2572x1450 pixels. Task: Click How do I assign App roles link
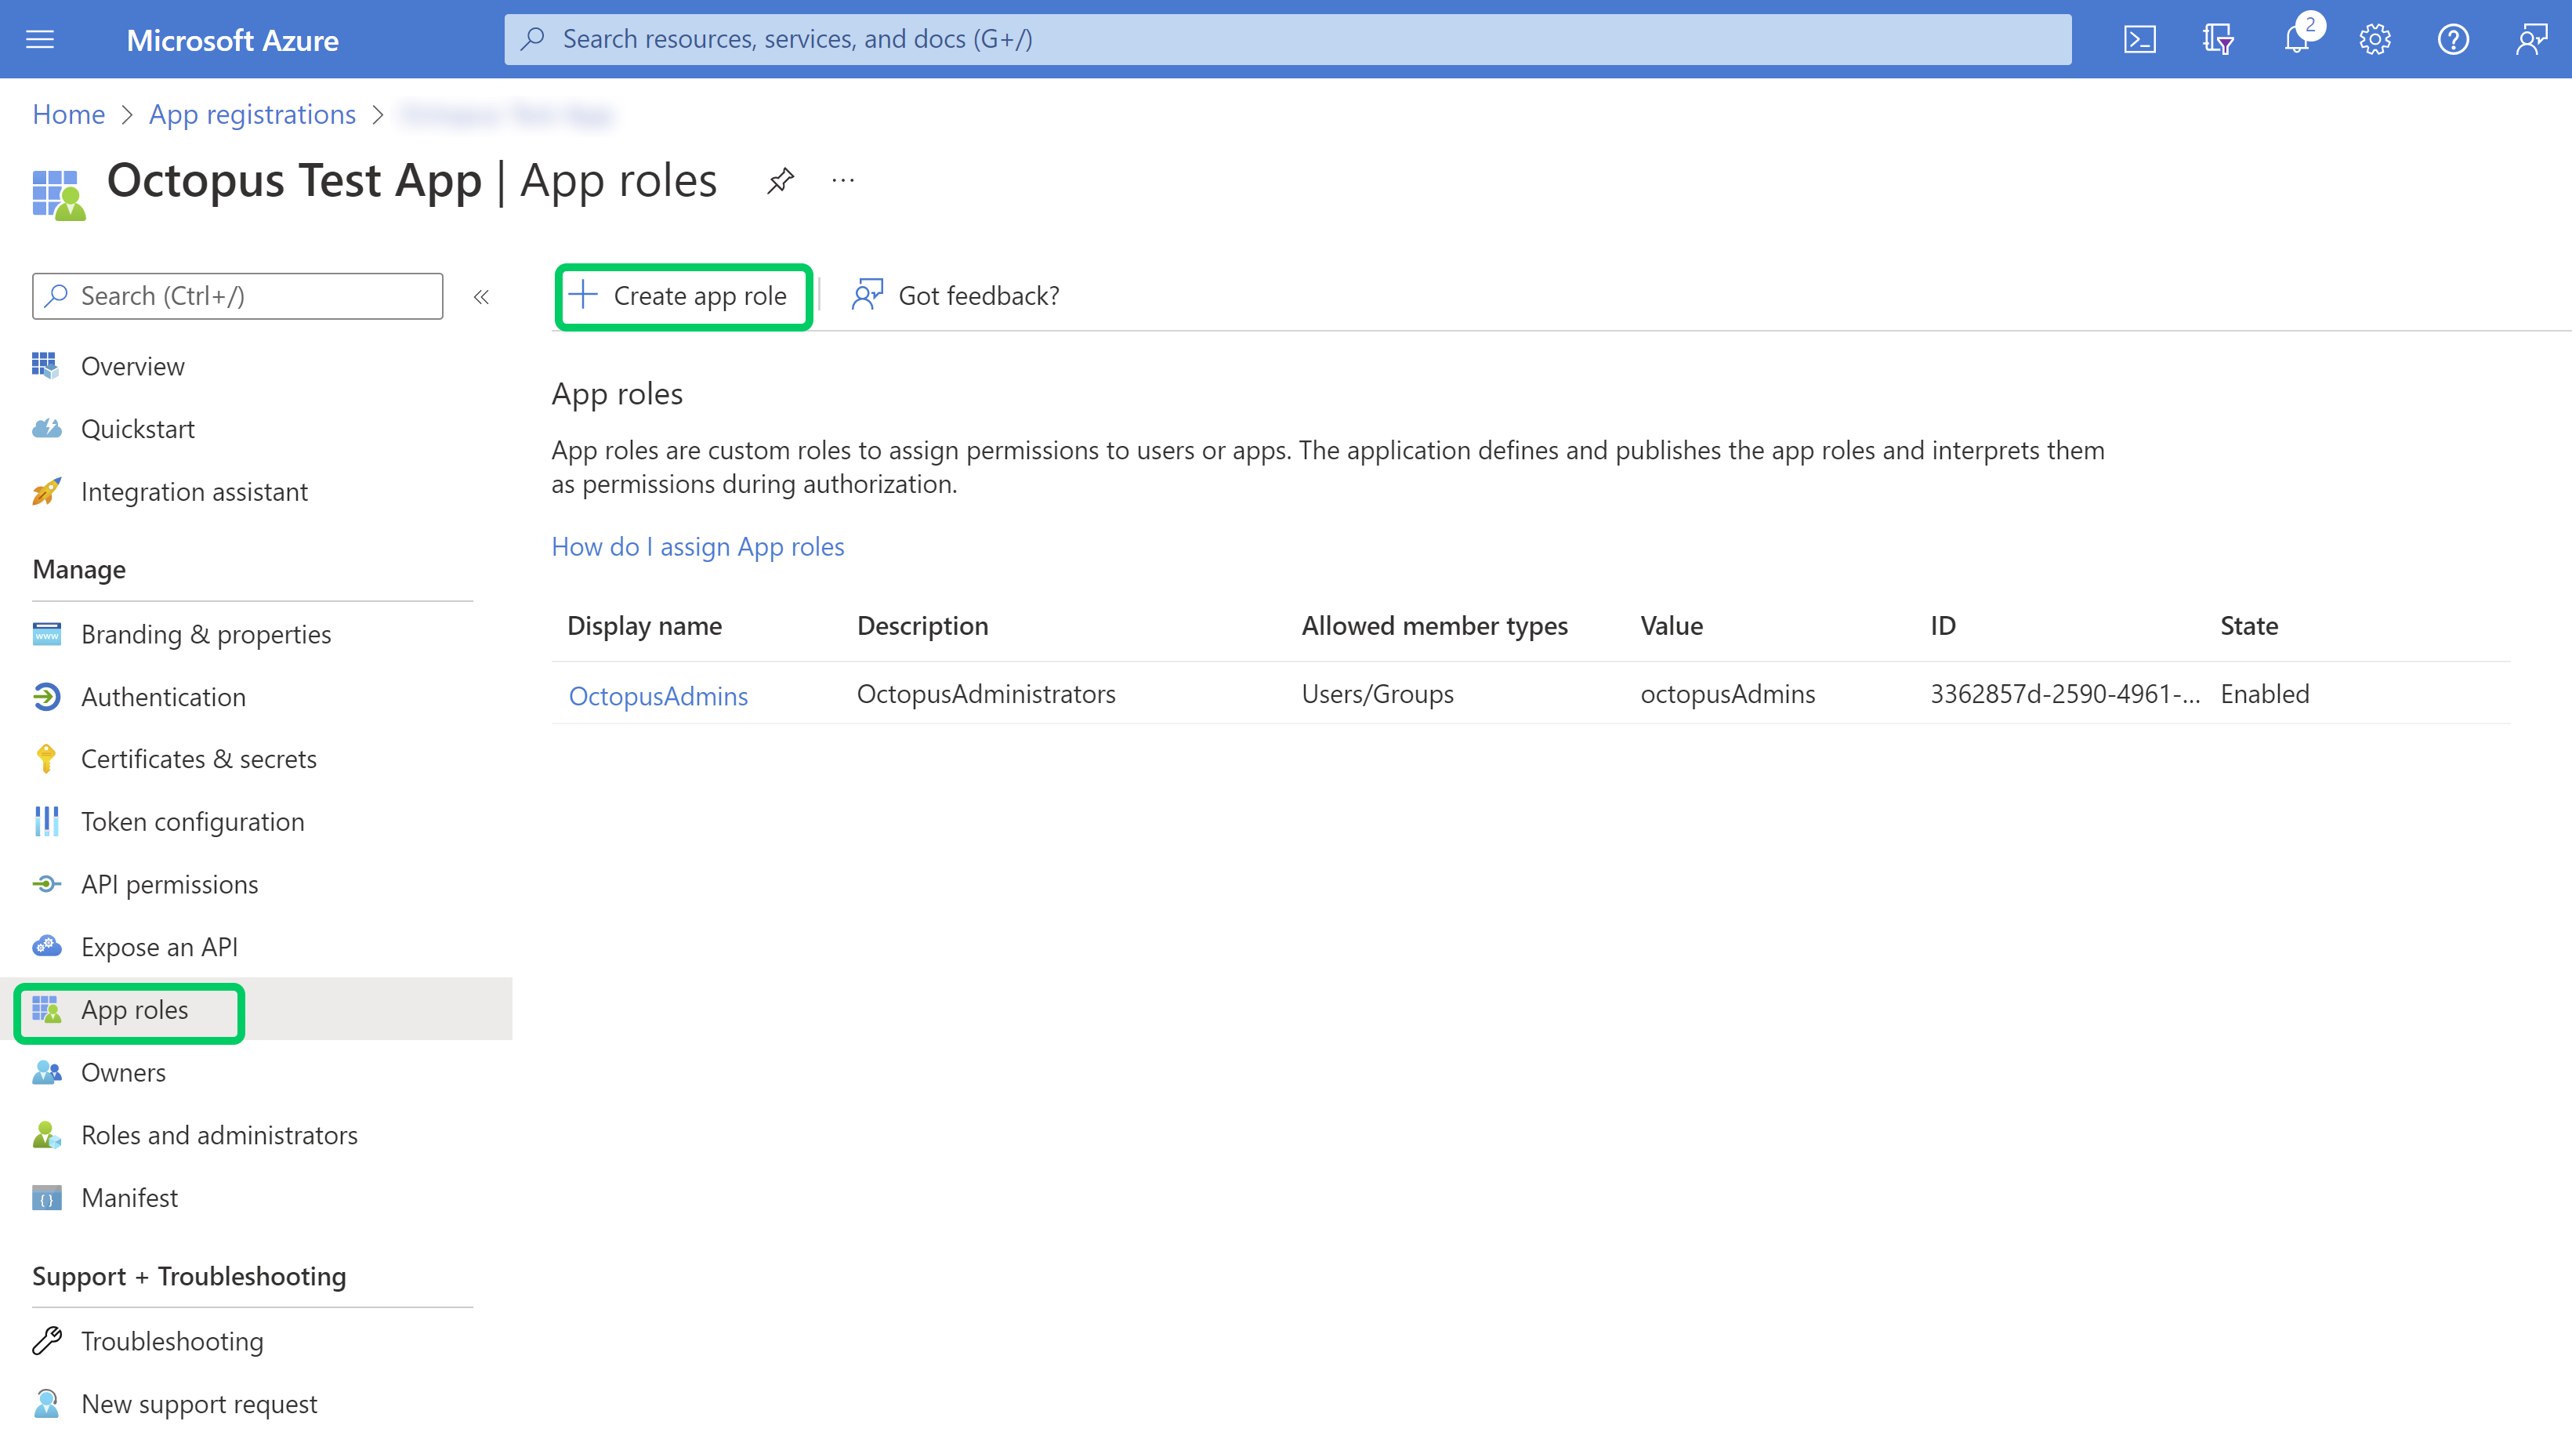(x=697, y=546)
